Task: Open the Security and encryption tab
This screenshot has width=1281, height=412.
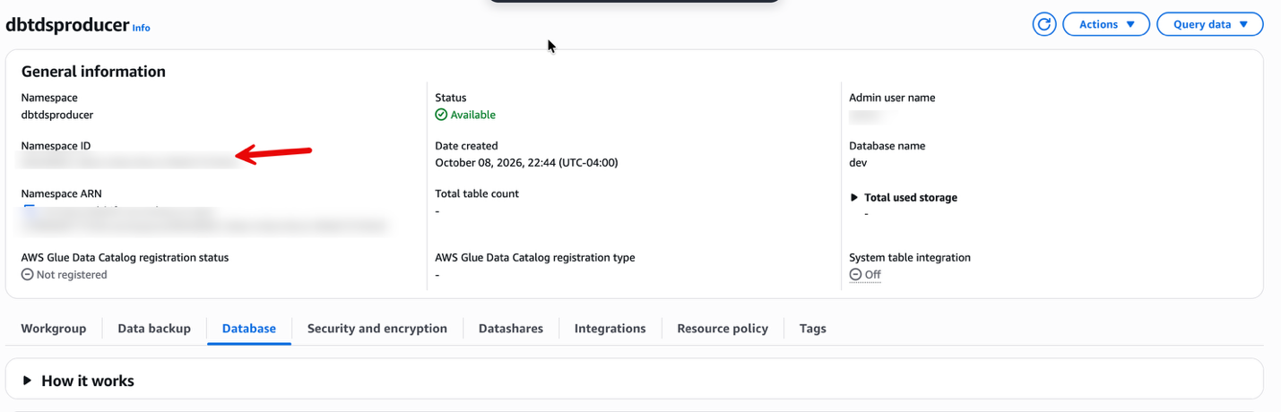Action: (x=377, y=329)
